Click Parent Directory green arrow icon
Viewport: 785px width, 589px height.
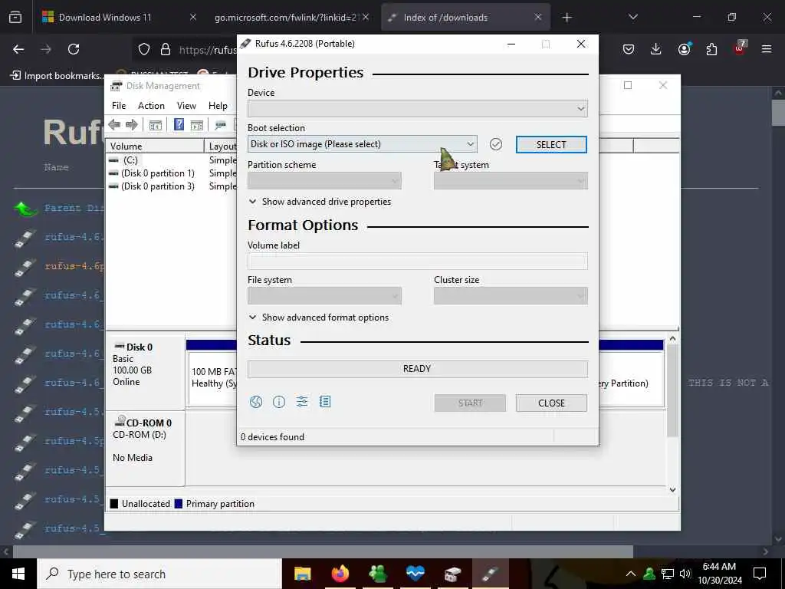pyautogui.click(x=26, y=208)
